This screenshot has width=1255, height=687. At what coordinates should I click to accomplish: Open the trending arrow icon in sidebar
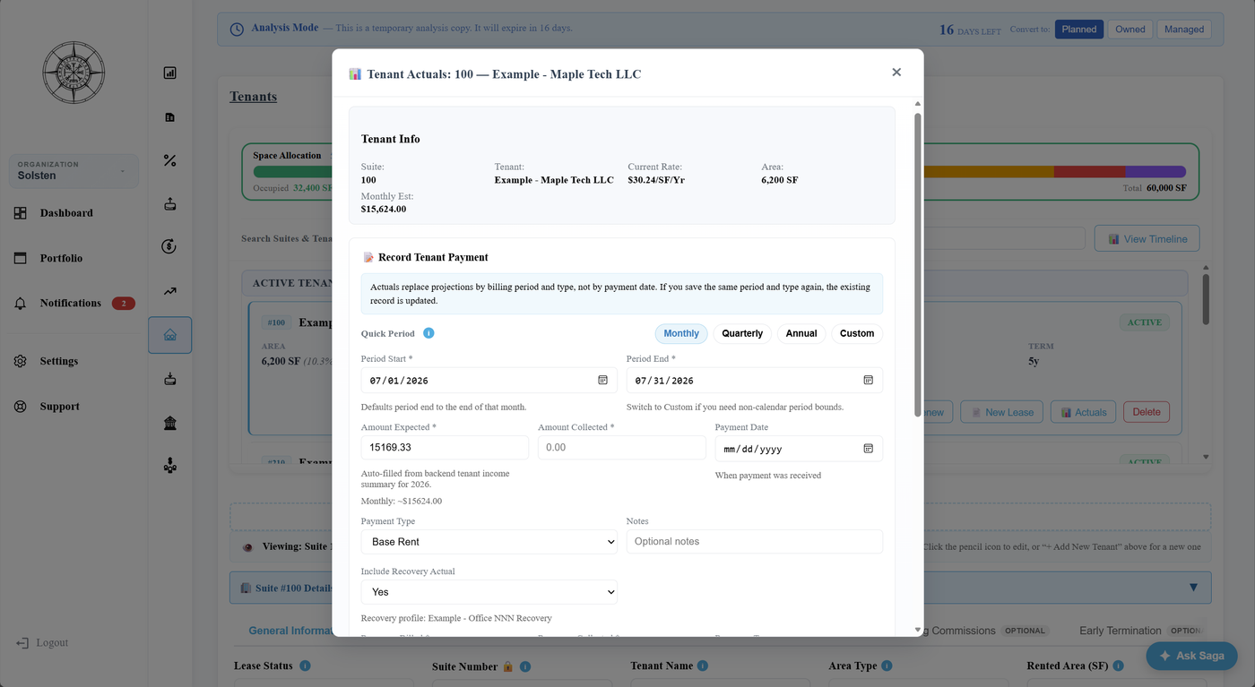[169, 291]
